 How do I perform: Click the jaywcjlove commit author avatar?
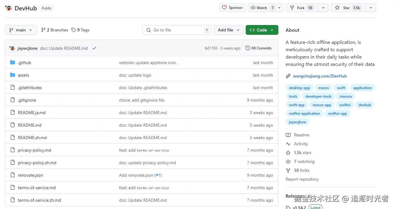pyautogui.click(x=12, y=48)
